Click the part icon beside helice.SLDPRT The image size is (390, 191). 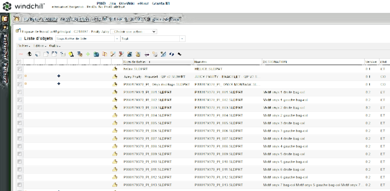click(114, 69)
